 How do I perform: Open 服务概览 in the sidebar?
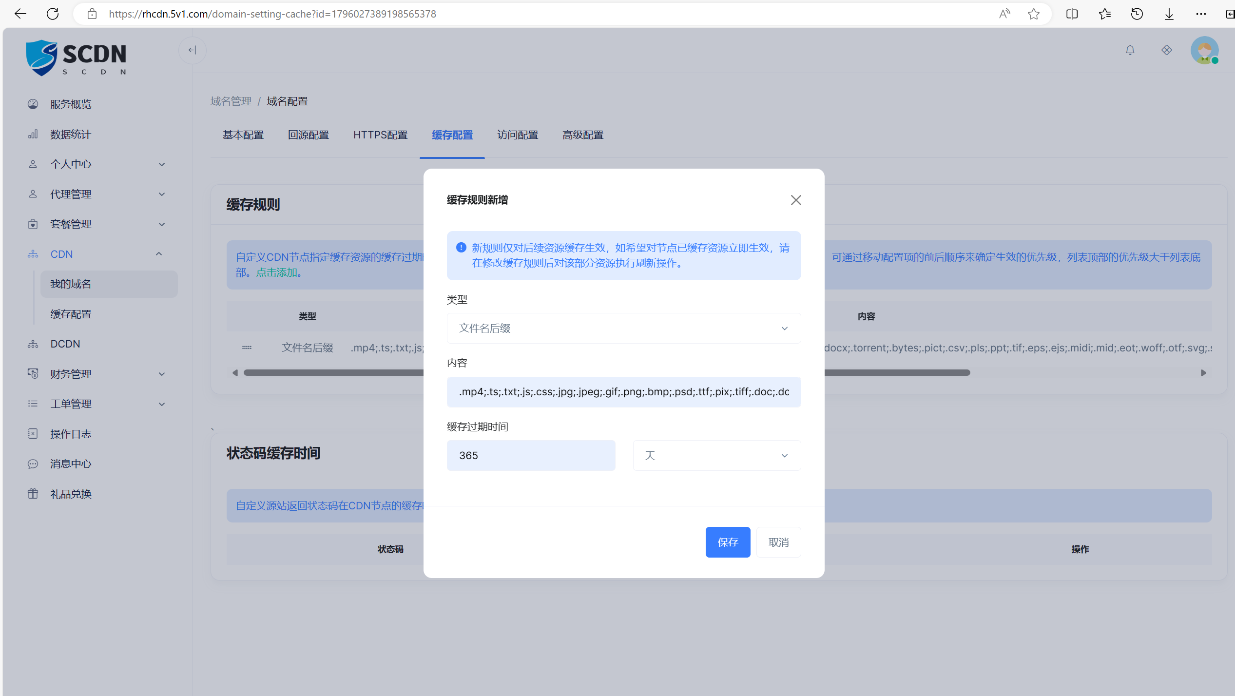click(x=71, y=104)
